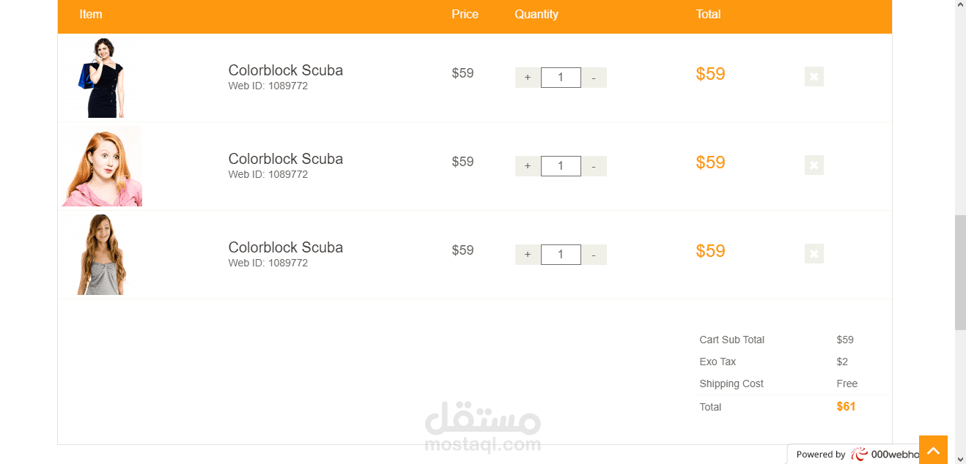Open the black dress product thumbnail
966x464 pixels.
[102, 78]
